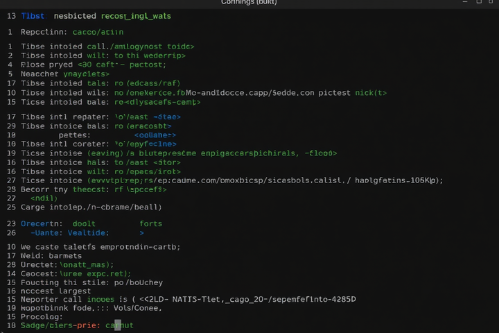Click 'nesbicted' on line 13
This screenshot has height=333, width=499.
click(75, 16)
